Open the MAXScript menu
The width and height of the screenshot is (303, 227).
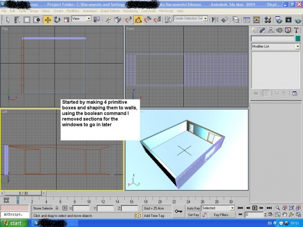pos(166,11)
